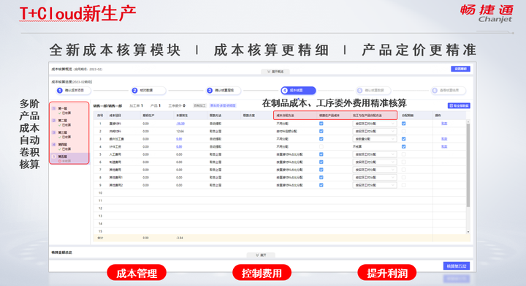This screenshot has height=286, width=526.
Task: Toggle 分配明细 checkbox for row 1 直接材料
Action: pyautogui.click(x=403, y=124)
